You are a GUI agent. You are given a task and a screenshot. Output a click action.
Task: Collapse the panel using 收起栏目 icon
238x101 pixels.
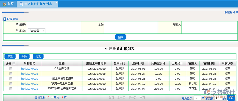237,12
